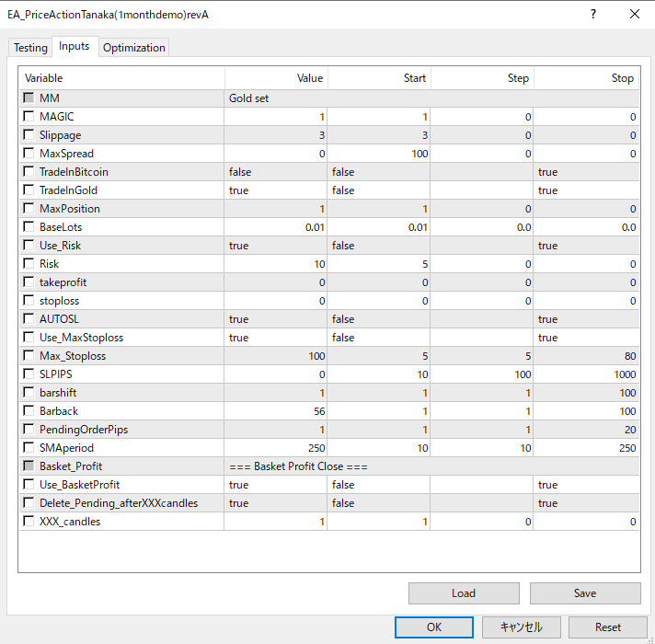The width and height of the screenshot is (655, 644).
Task: Select the SLPIPS step value 100
Action: [482, 374]
